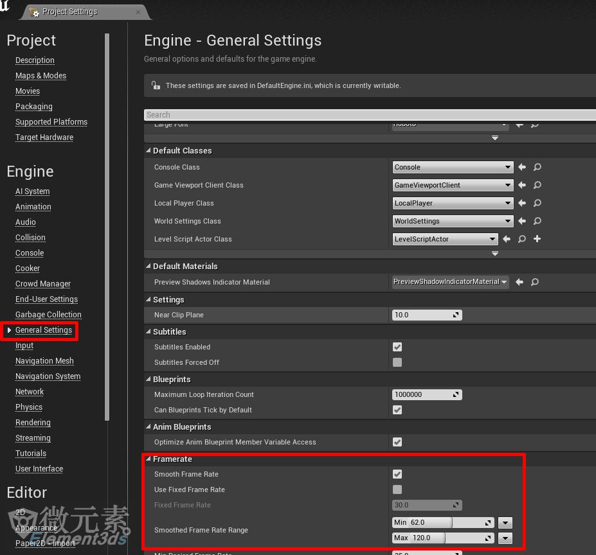Image resolution: width=596 pixels, height=555 pixels.
Task: Browse Local Player Class magnifier
Action: (x=537, y=203)
